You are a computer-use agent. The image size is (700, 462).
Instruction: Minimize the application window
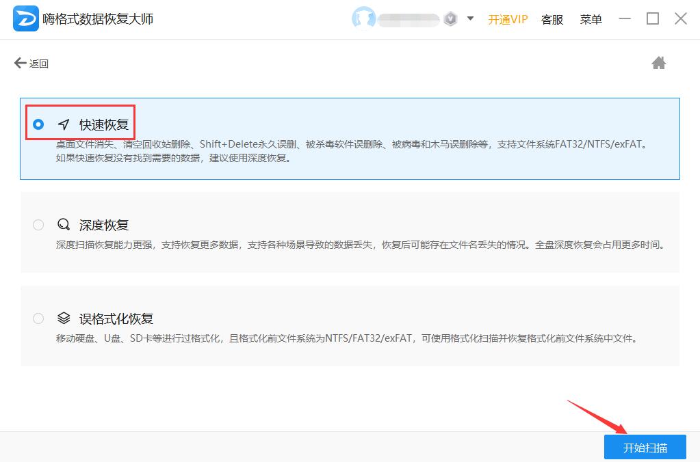pyautogui.click(x=625, y=18)
